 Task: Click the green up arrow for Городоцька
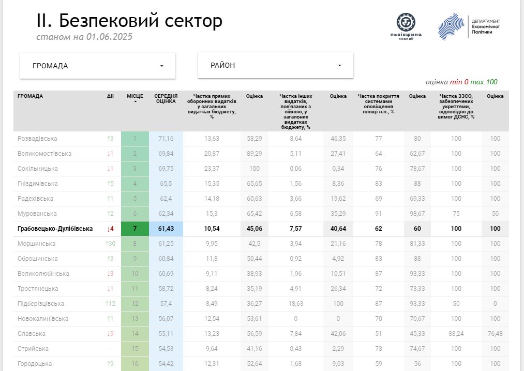pyautogui.click(x=110, y=364)
